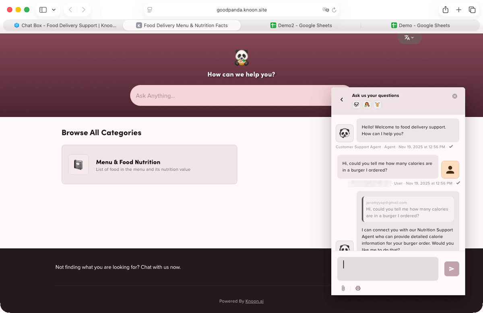
Task: Visit the Knoon.ai link
Action: pyautogui.click(x=254, y=301)
